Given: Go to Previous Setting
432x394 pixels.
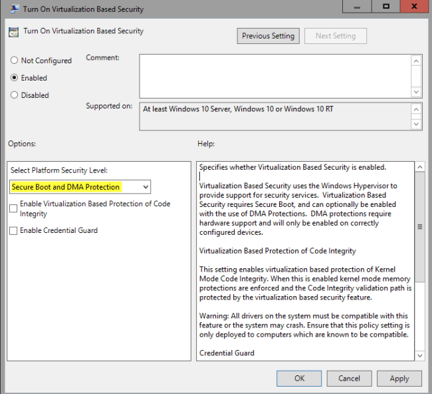Looking at the screenshot, I should (268, 36).
